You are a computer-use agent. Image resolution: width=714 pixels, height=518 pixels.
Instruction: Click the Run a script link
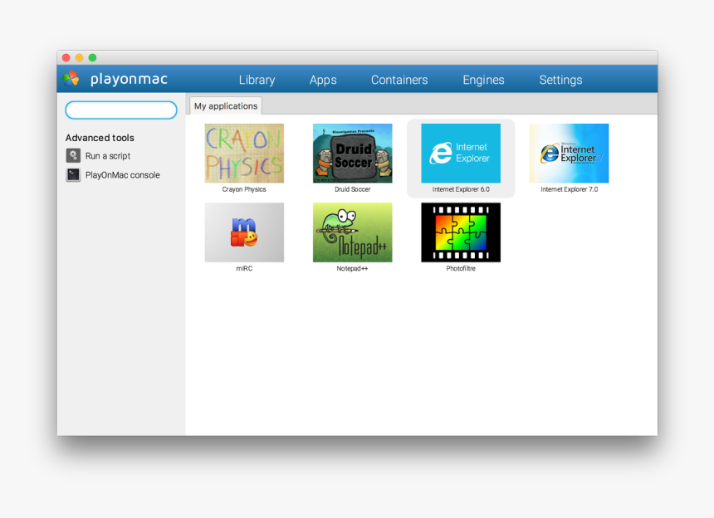108,156
